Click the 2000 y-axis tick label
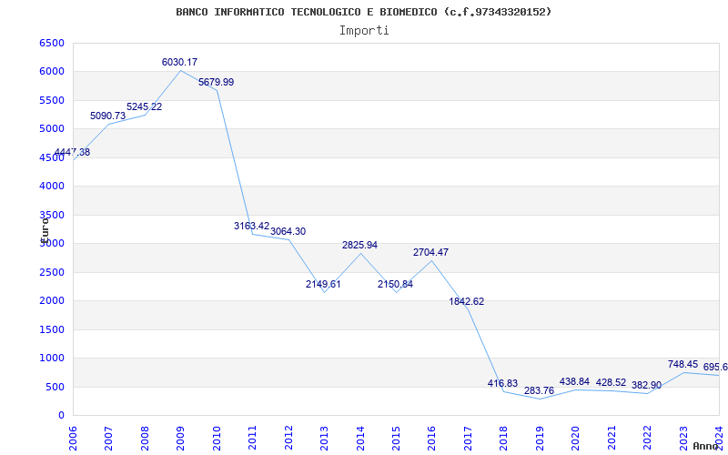 pos(52,301)
